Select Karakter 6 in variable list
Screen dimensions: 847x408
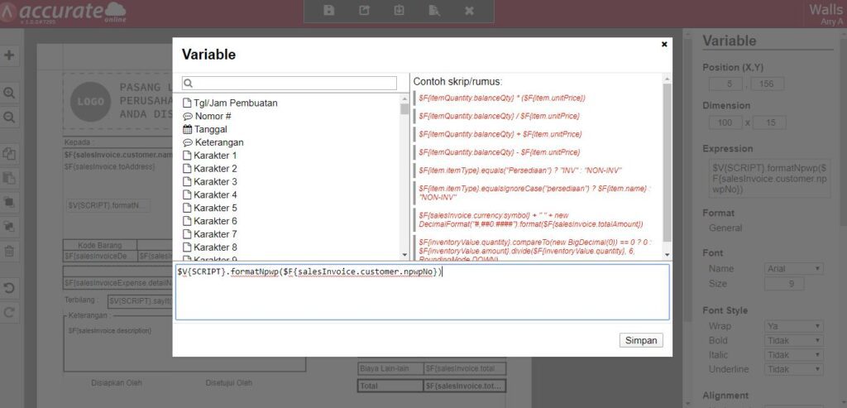tap(215, 221)
